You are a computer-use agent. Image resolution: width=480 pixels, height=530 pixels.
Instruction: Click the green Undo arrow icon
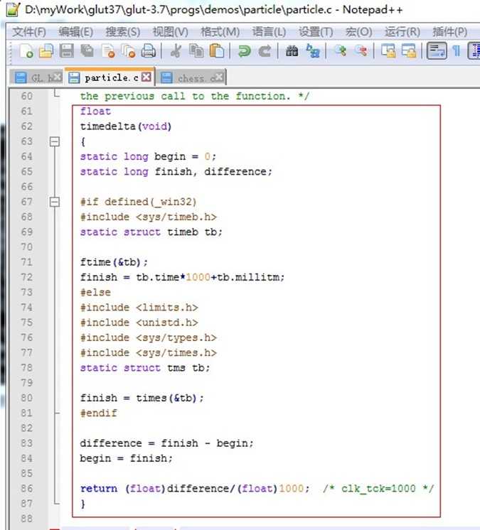[x=244, y=51]
